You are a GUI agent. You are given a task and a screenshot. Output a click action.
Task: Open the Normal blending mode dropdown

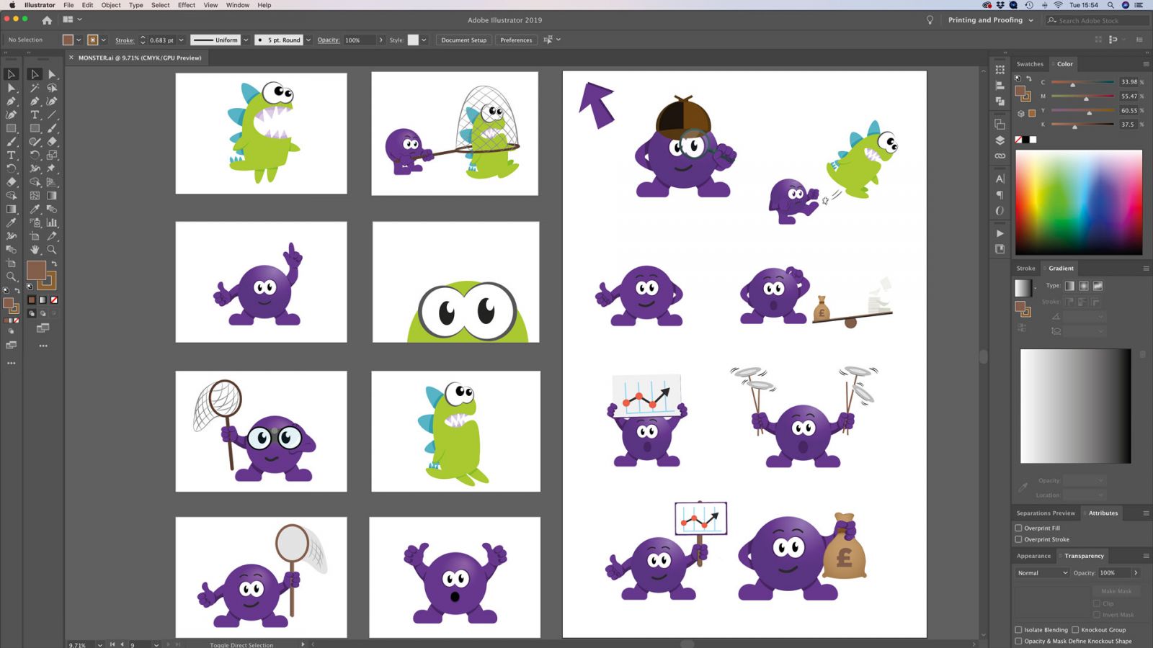coord(1042,572)
